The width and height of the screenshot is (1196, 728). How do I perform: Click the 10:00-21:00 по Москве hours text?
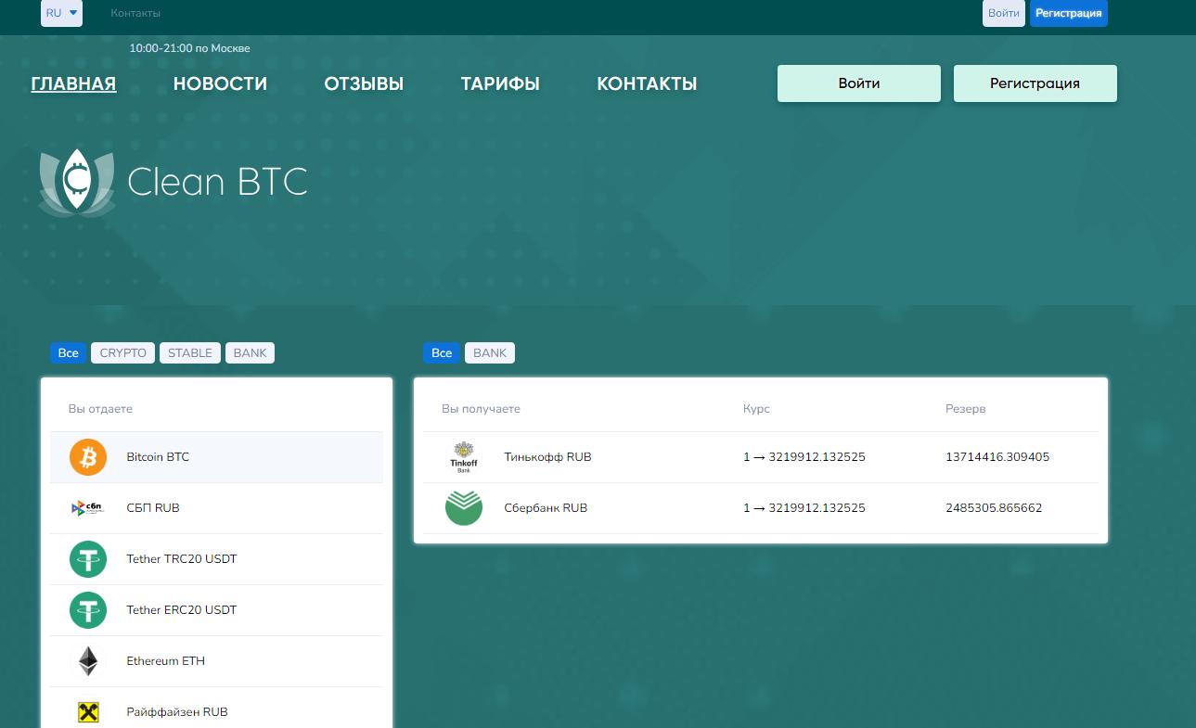(x=189, y=48)
